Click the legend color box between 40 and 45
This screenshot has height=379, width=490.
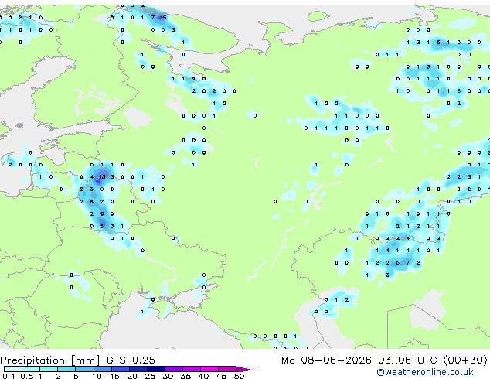pos(209,369)
